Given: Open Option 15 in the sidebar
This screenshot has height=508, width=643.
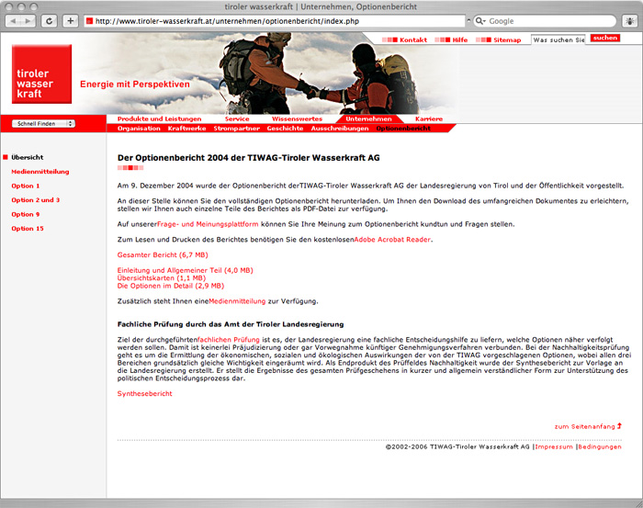Looking at the screenshot, I should click(27, 229).
